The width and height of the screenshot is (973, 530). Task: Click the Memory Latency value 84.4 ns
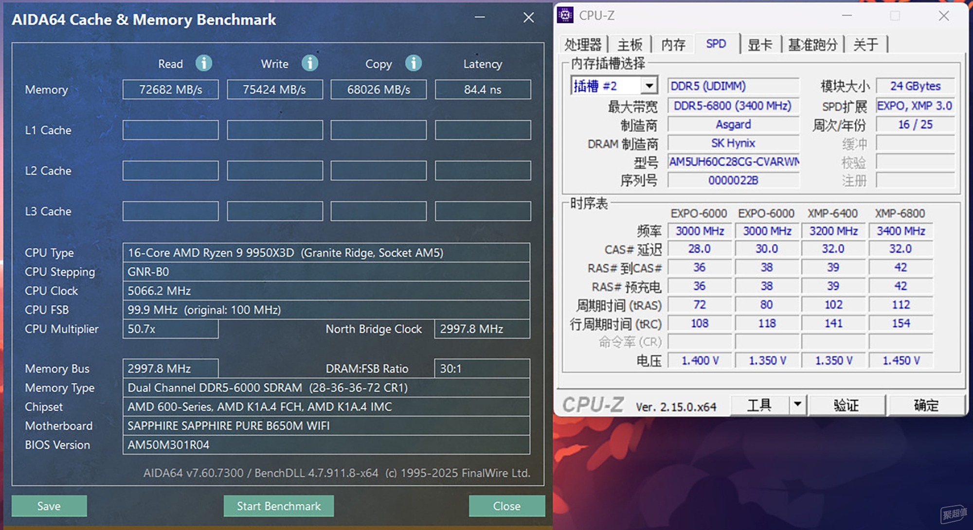(x=483, y=89)
